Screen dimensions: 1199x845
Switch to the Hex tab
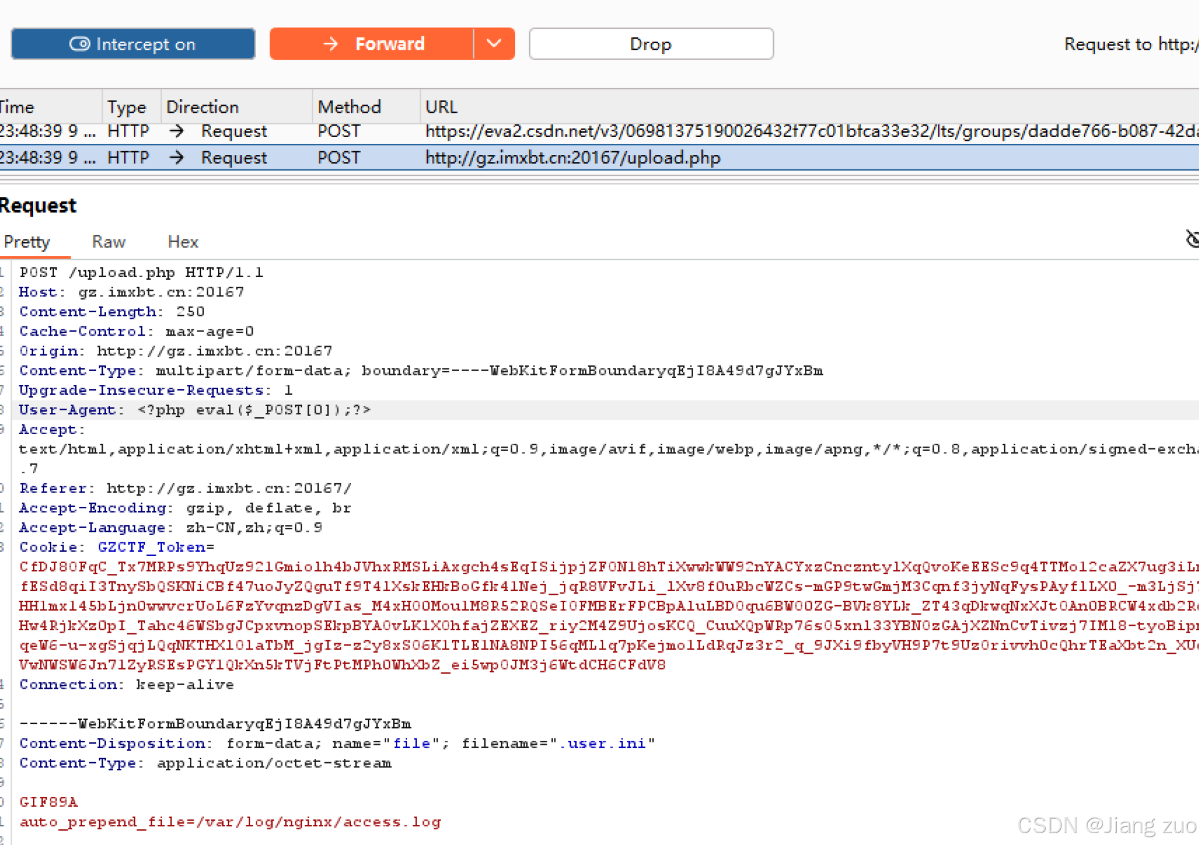[182, 242]
